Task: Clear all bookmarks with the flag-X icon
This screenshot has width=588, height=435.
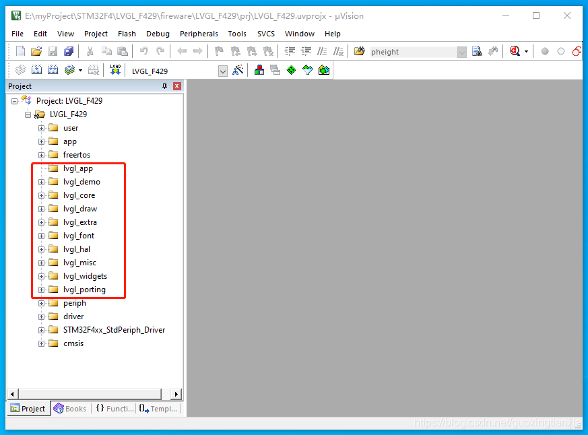Action: coord(269,51)
